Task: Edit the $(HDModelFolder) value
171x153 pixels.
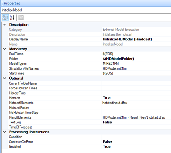Action: [x=118, y=59]
